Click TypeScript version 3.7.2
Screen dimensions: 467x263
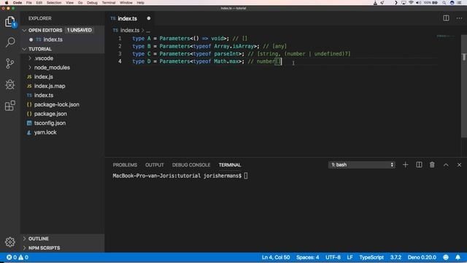pyautogui.click(x=395, y=257)
